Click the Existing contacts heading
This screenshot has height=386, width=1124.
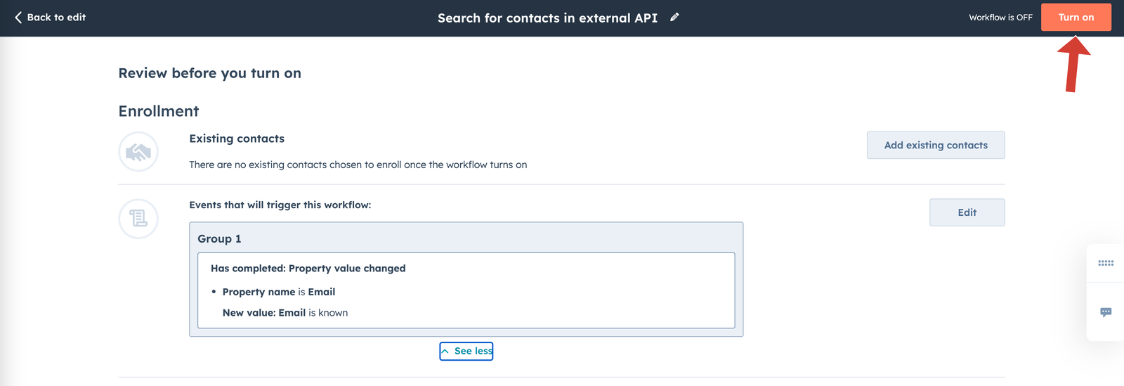click(x=237, y=139)
